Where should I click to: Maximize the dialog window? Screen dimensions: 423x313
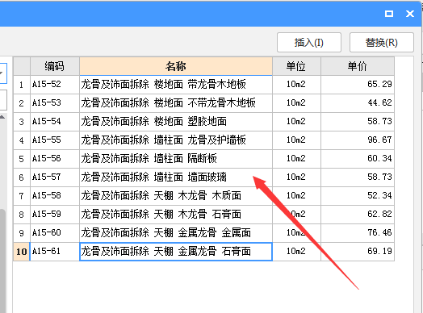389,14
